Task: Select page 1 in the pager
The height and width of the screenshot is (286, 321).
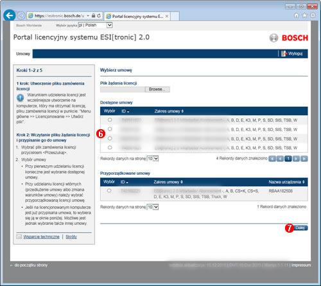Action: pos(288,159)
